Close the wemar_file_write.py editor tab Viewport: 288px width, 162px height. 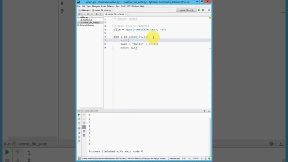[x=126, y=14]
